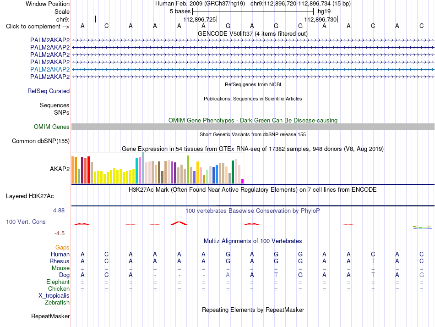The image size is (435, 327).
Task: Click the tallest red PhyloP conservation peak
Action: tap(179, 223)
